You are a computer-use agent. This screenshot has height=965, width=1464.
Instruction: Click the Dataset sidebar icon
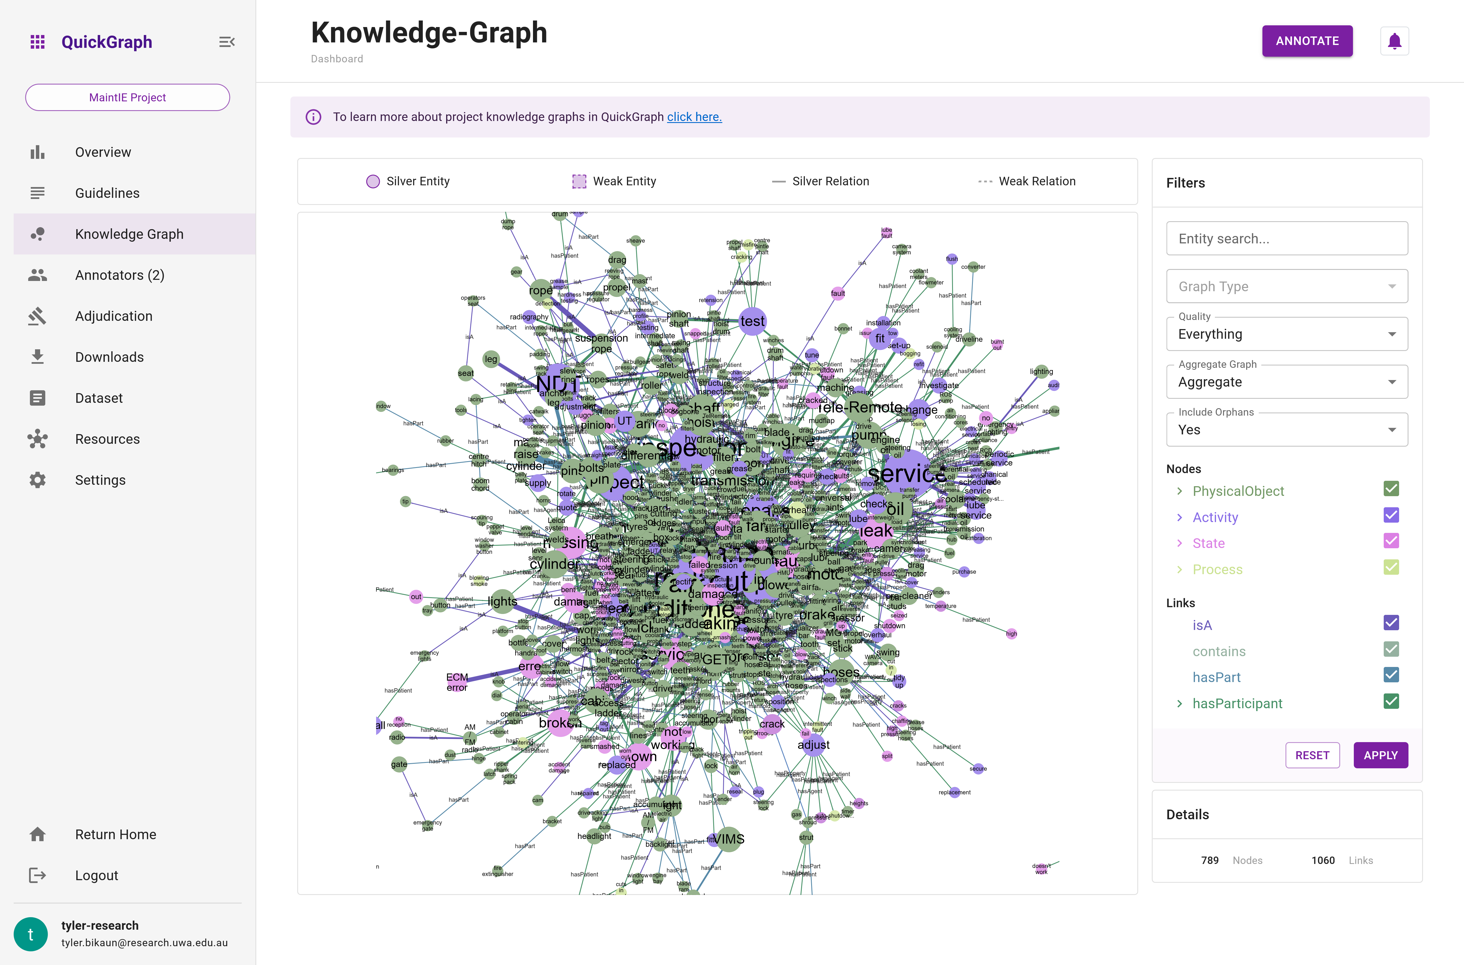[38, 397]
